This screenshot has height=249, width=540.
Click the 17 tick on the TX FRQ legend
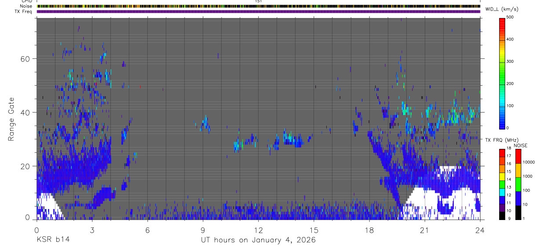(x=509, y=156)
